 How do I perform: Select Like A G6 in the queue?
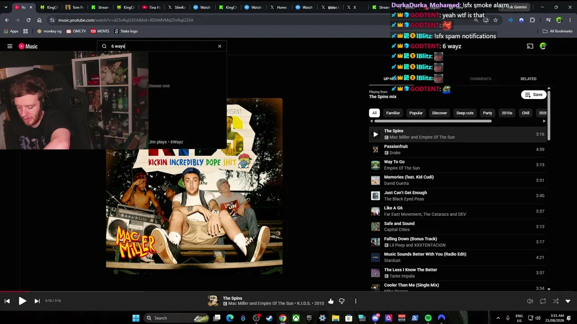458,211
